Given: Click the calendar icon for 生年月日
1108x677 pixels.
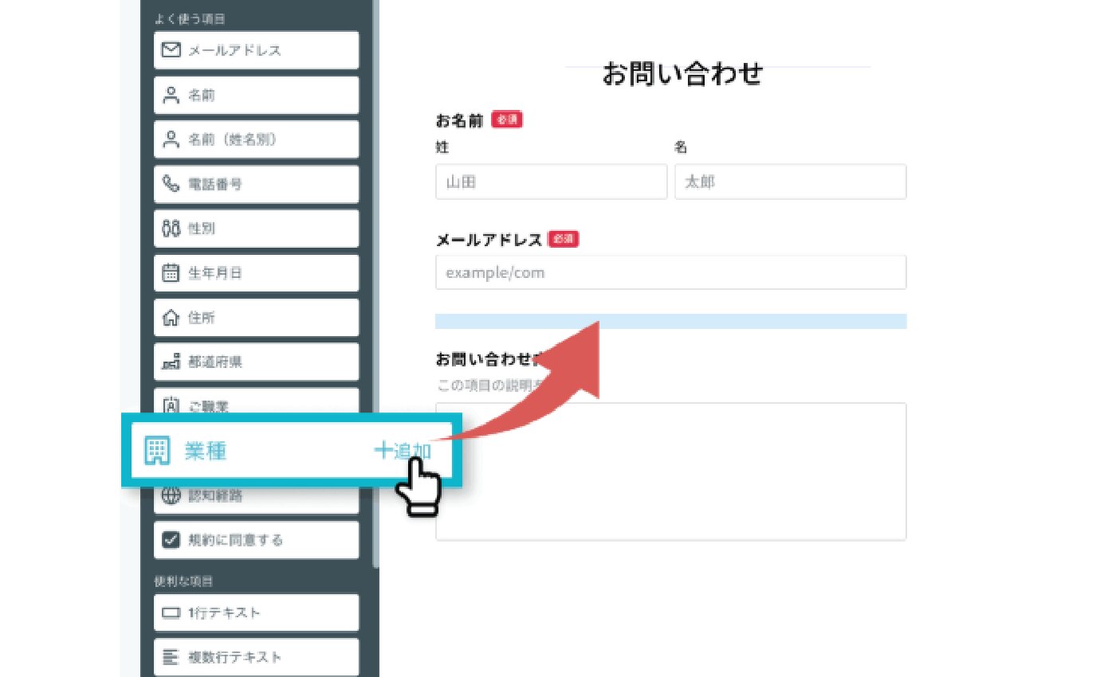Looking at the screenshot, I should tap(171, 273).
